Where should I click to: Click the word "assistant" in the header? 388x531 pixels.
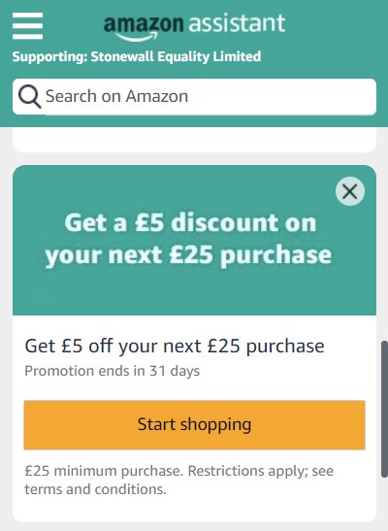(x=237, y=23)
